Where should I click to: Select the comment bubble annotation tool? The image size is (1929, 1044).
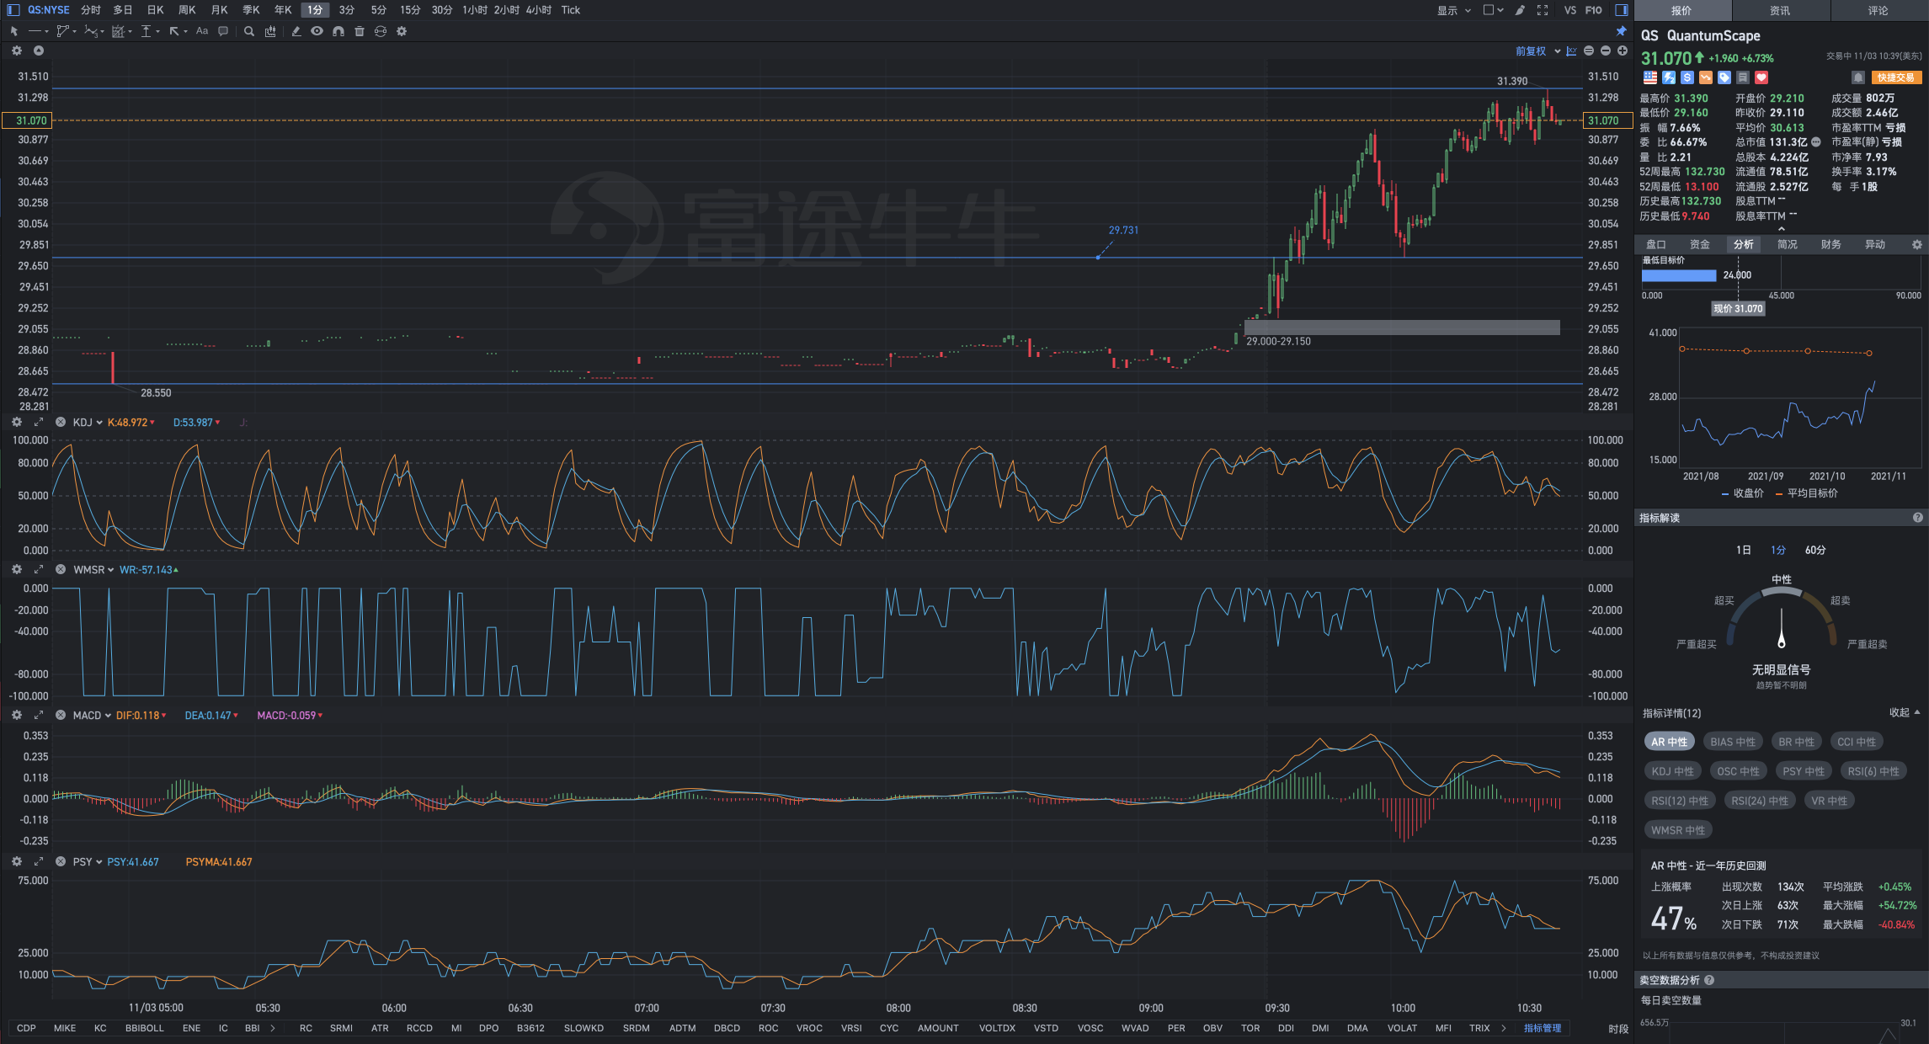(x=223, y=31)
